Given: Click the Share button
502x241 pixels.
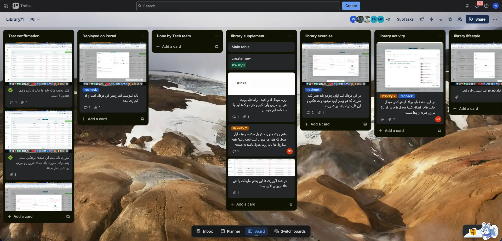Looking at the screenshot, I should [x=477, y=19].
